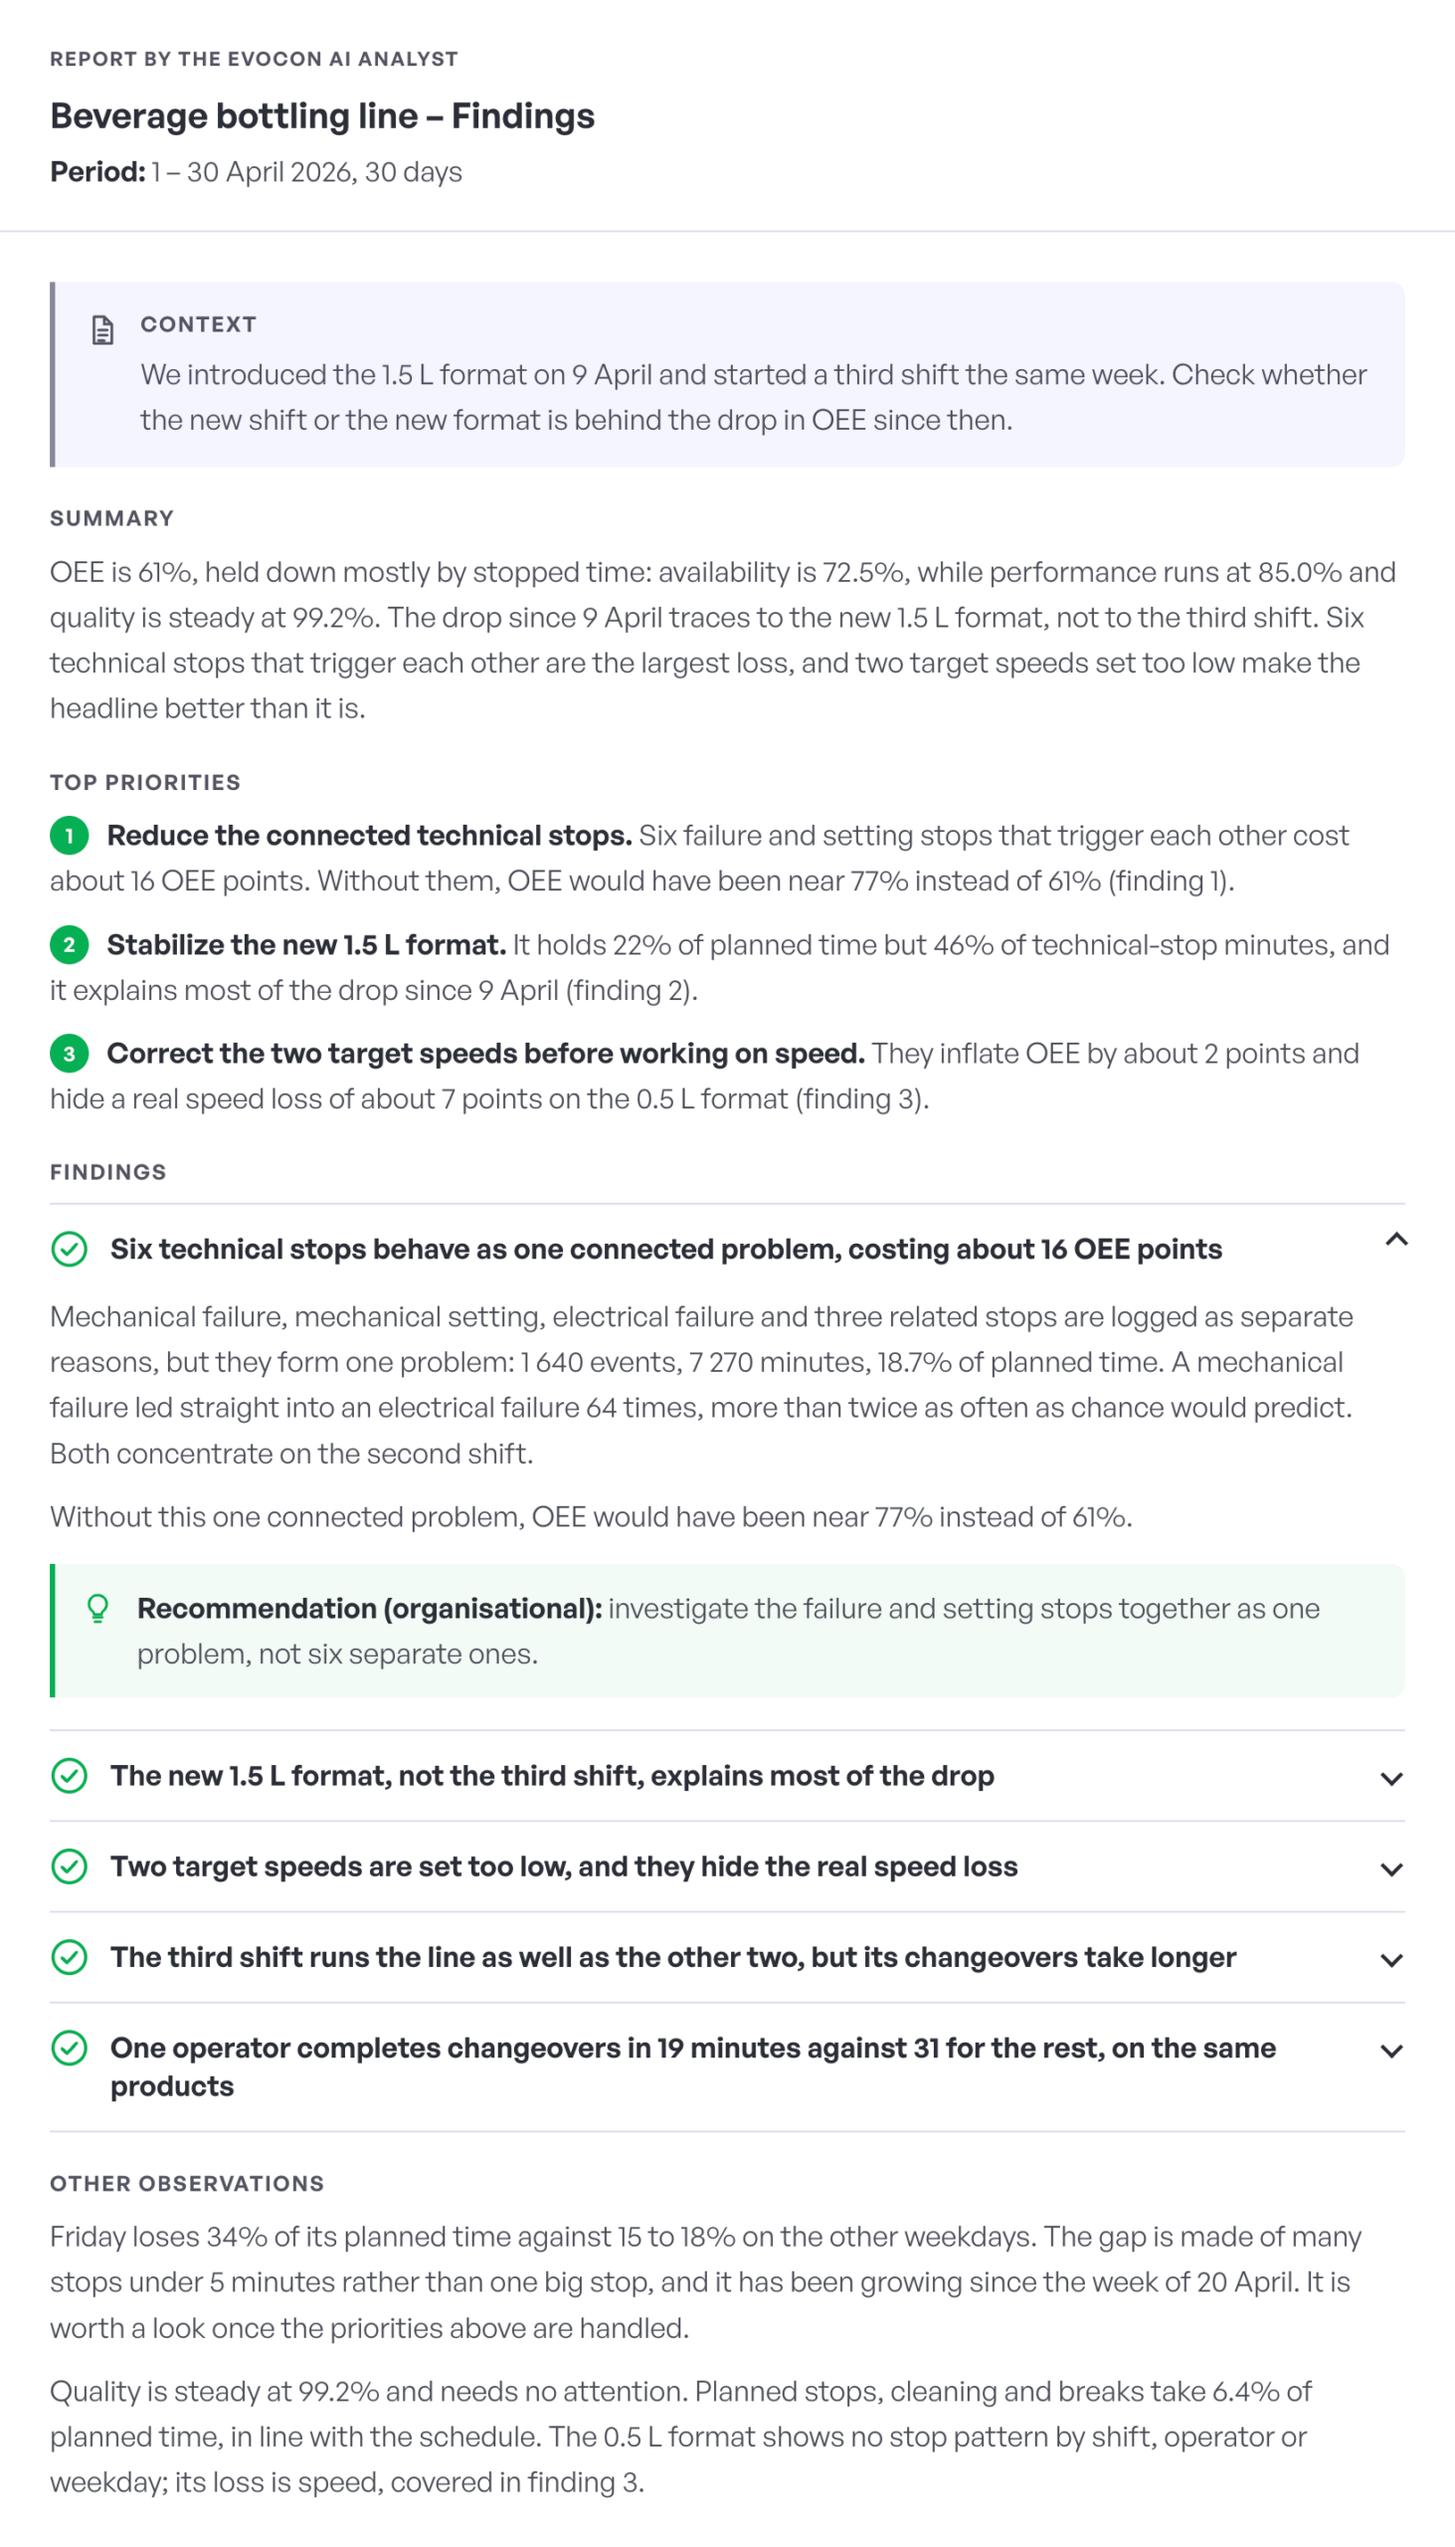This screenshot has width=1455, height=2547.
Task: Click checkmark icon beside new 1.5 L format finding
Action: click(69, 1776)
